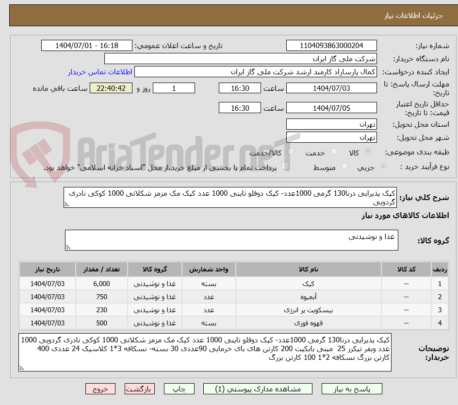Select the خدمت radio option
The width and height of the screenshot is (458, 405).
pyautogui.click(x=334, y=151)
